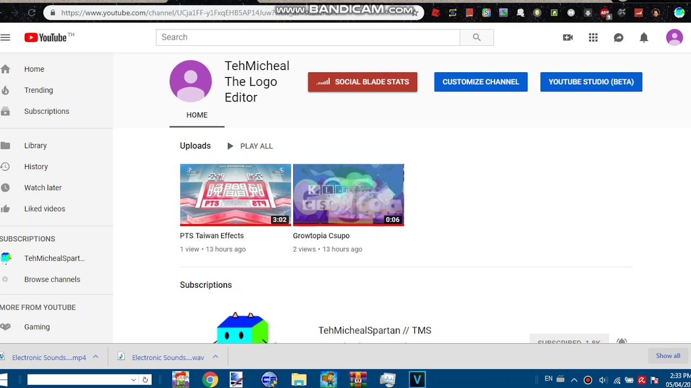Click the SUBSCRIBED 1.8K button
The height and width of the screenshot is (388, 691).
[x=569, y=339]
